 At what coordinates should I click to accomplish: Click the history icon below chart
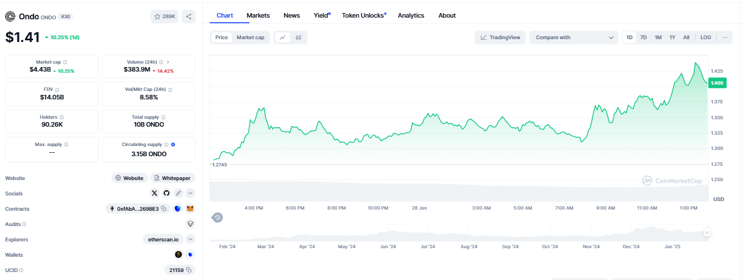pos(217,217)
